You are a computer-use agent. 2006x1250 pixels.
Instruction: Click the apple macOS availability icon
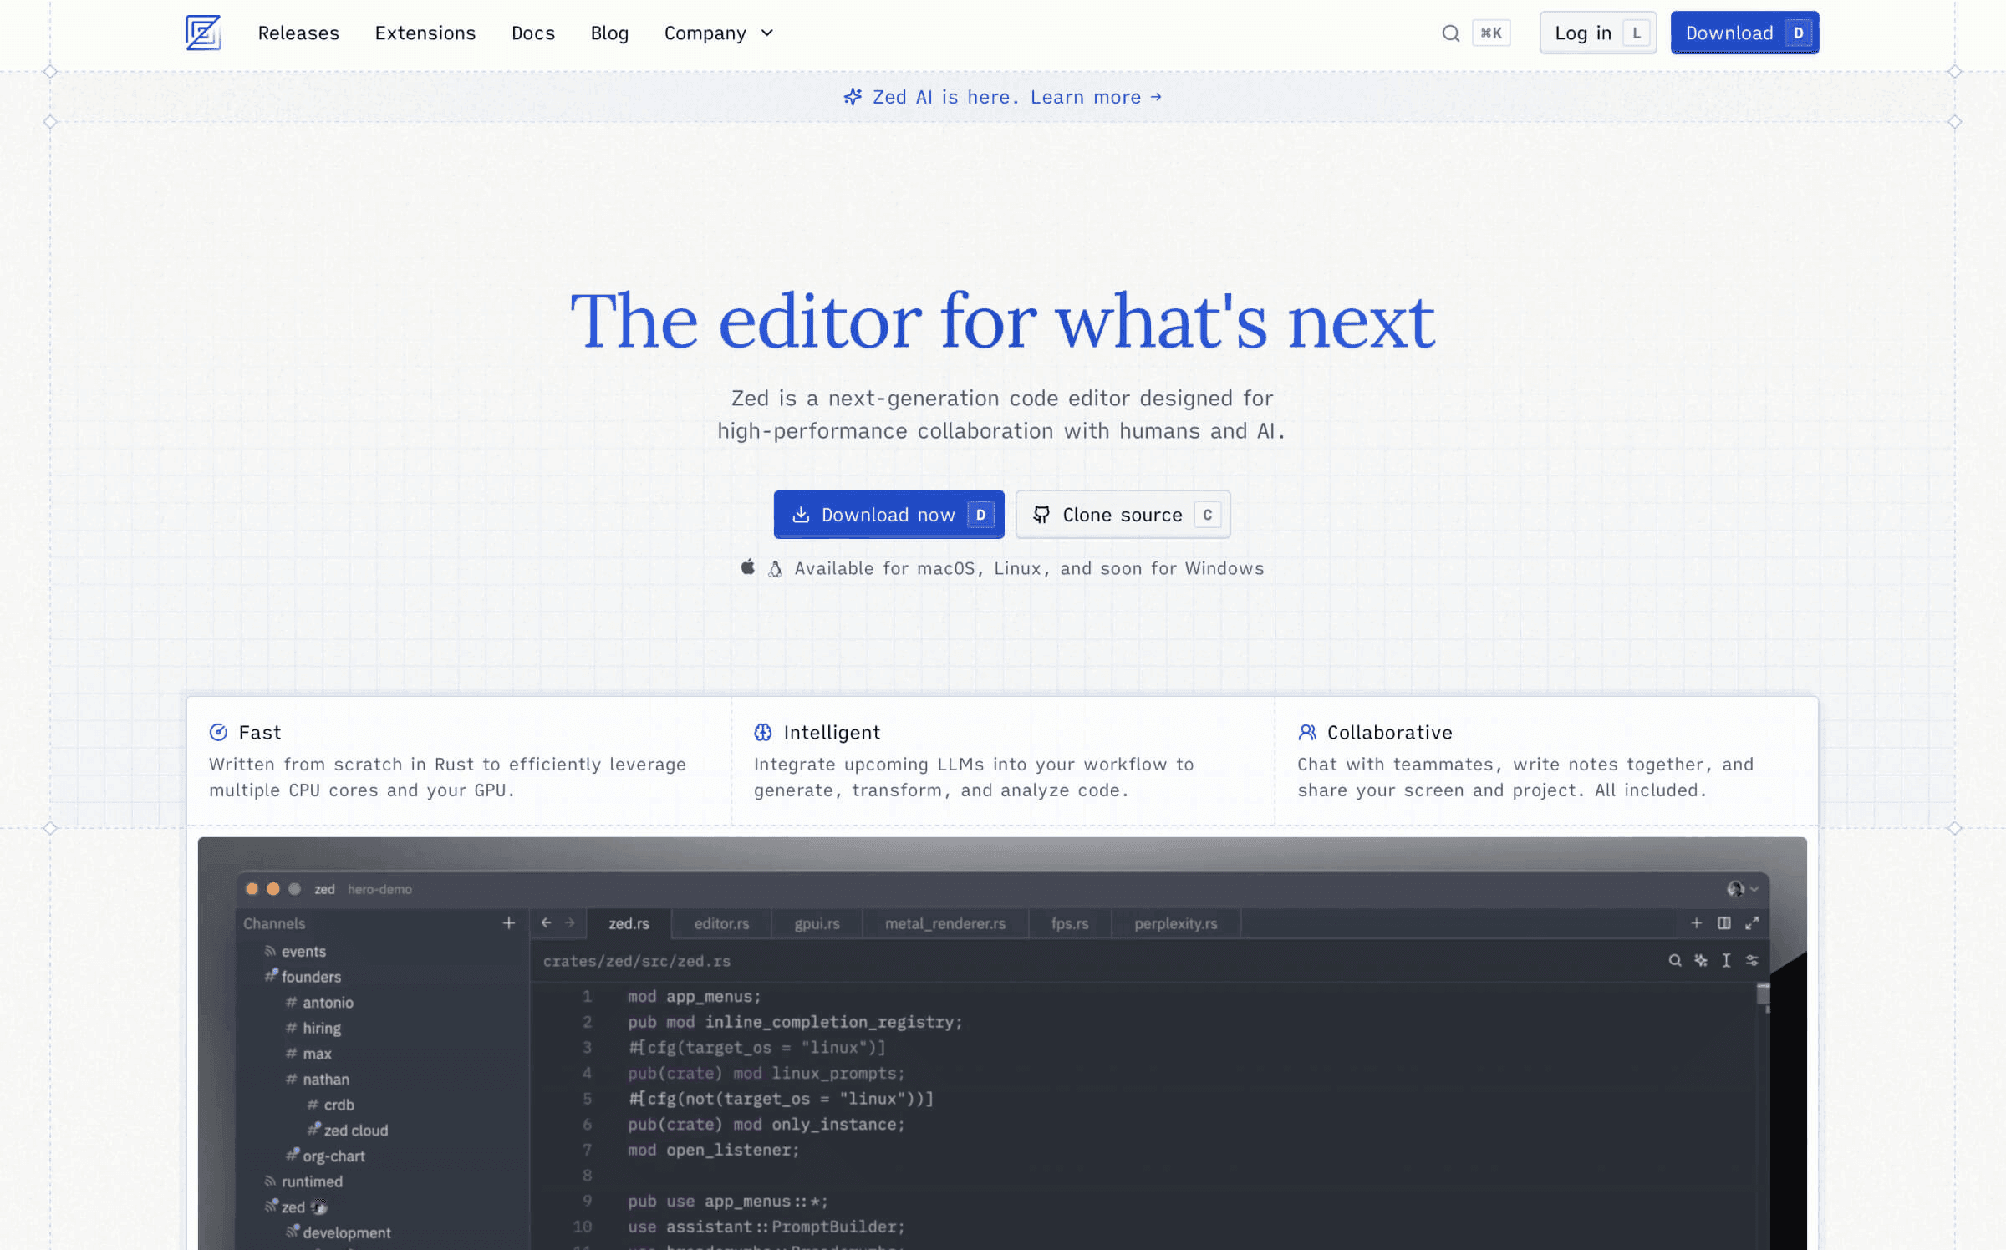pyautogui.click(x=747, y=567)
